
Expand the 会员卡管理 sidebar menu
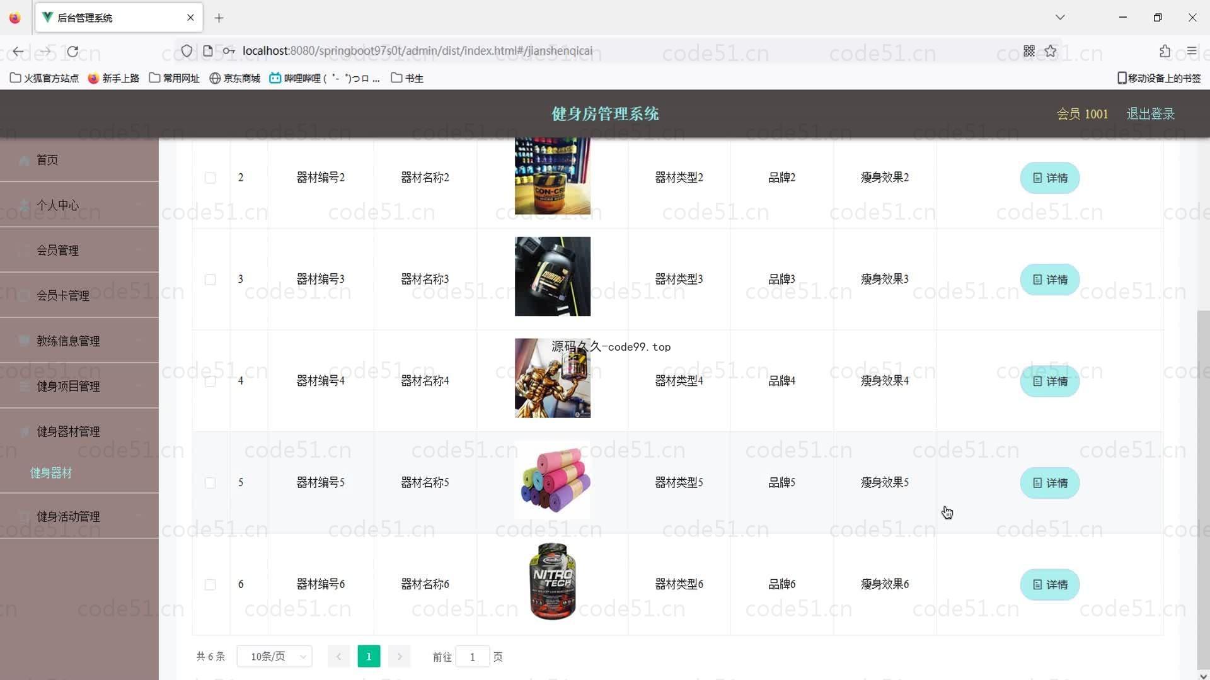tap(79, 296)
